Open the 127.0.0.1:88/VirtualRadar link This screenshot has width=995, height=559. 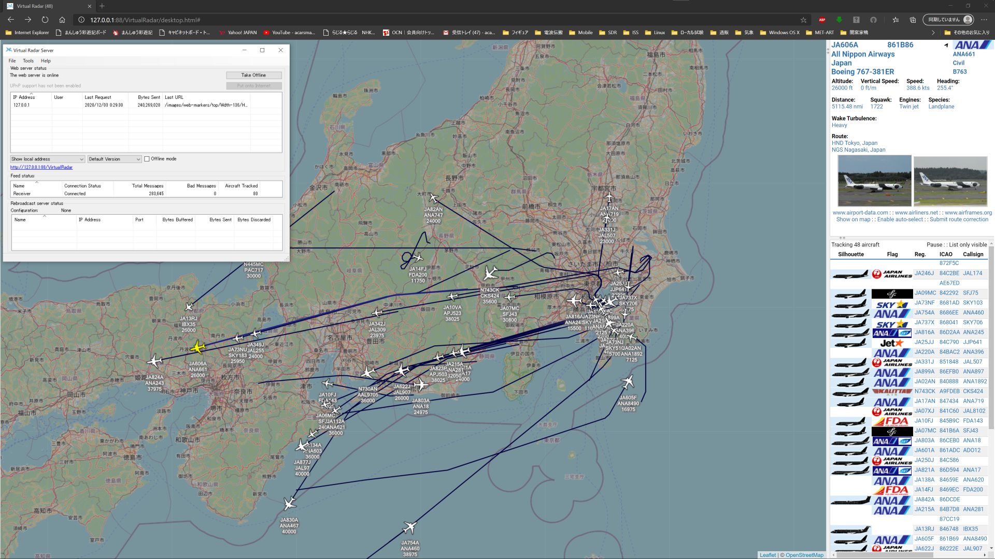[x=41, y=167]
